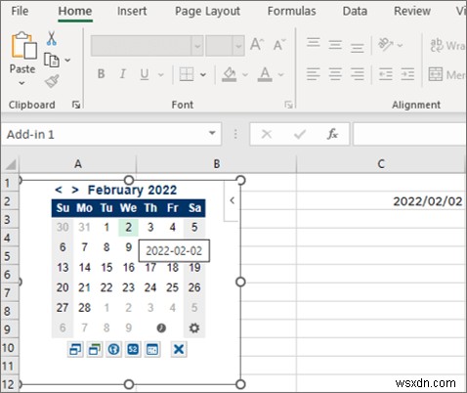
Task: Select column C header
Action: coord(381,164)
